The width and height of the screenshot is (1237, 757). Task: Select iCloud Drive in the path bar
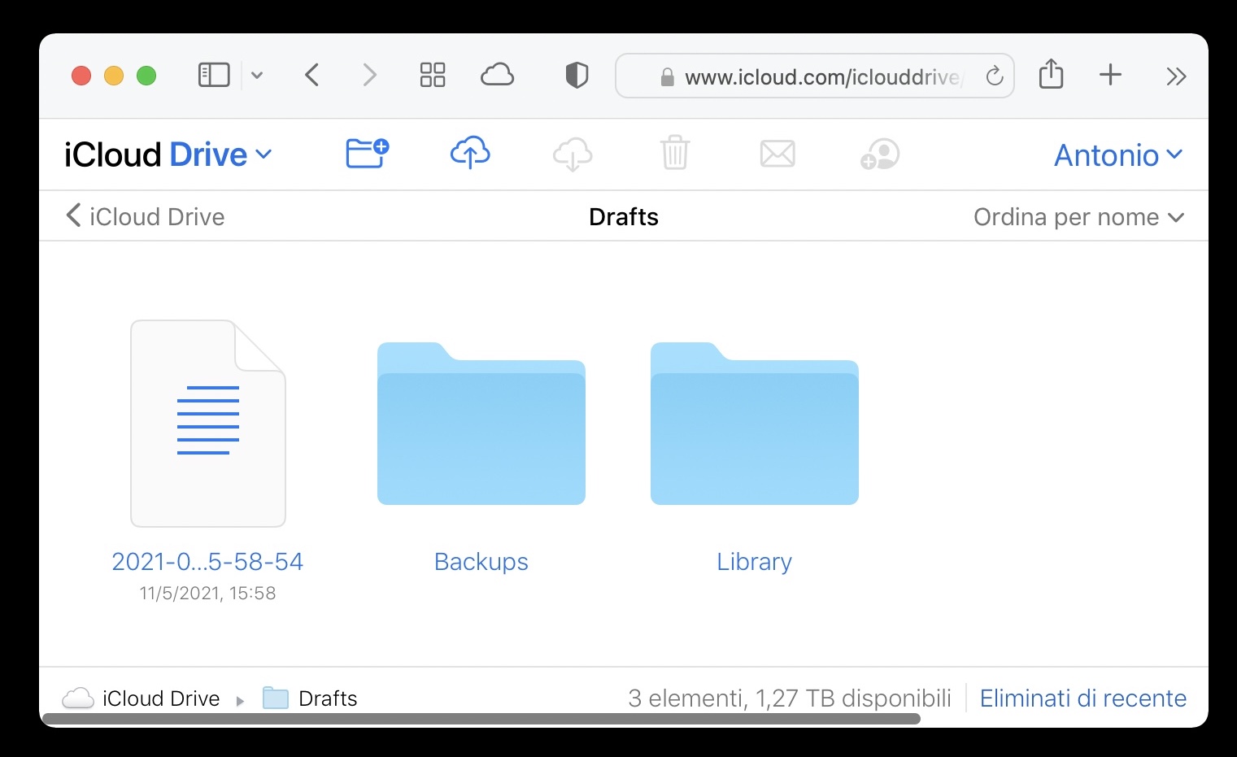[160, 698]
